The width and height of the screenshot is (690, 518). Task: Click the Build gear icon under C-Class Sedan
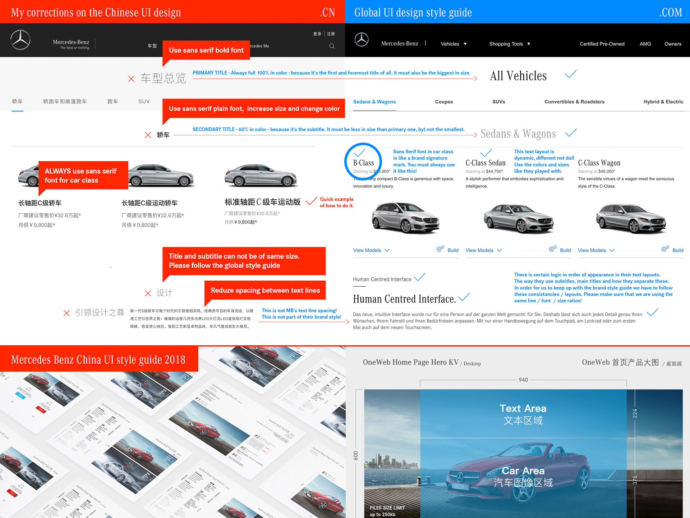tap(553, 249)
